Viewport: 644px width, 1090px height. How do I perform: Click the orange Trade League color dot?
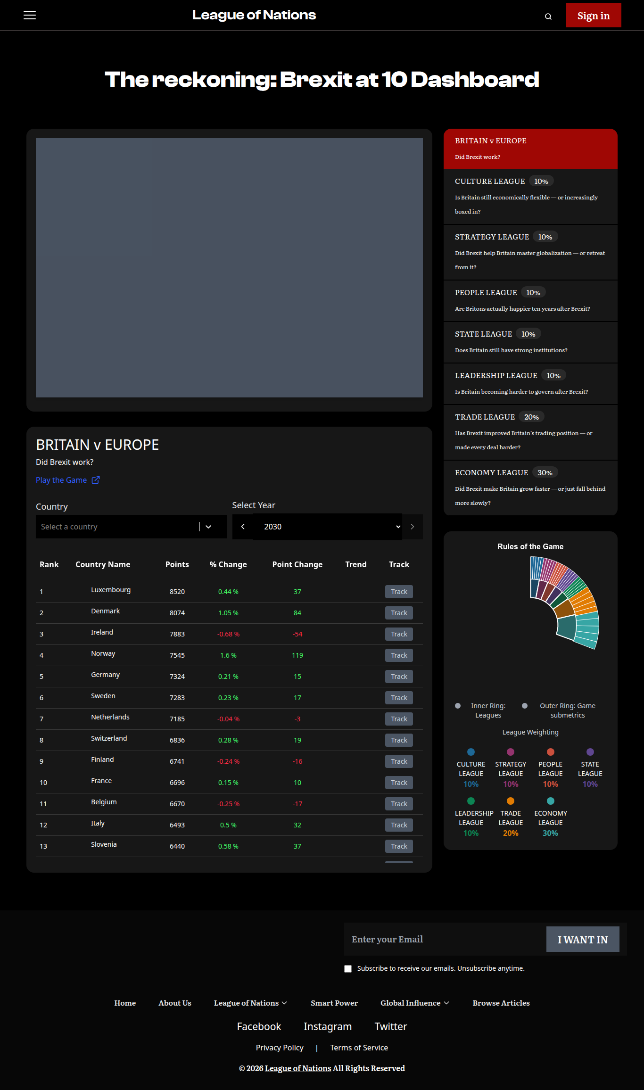coord(511,801)
